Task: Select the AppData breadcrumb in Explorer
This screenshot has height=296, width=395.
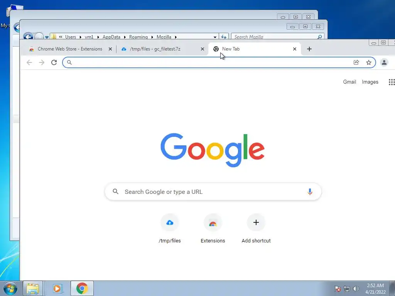Action: tap(111, 37)
